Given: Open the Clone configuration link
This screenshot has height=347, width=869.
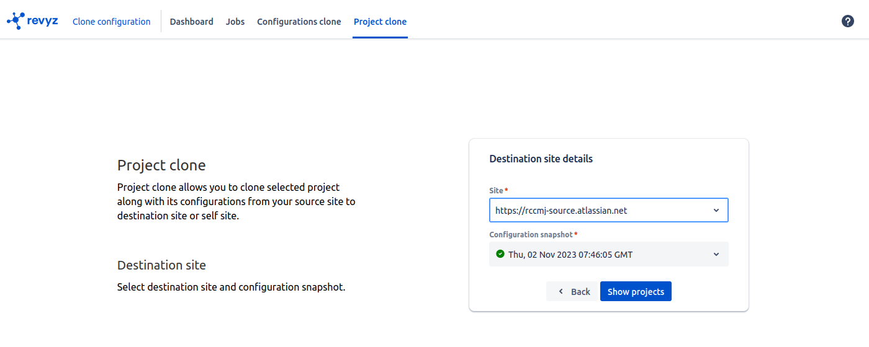Looking at the screenshot, I should point(111,22).
